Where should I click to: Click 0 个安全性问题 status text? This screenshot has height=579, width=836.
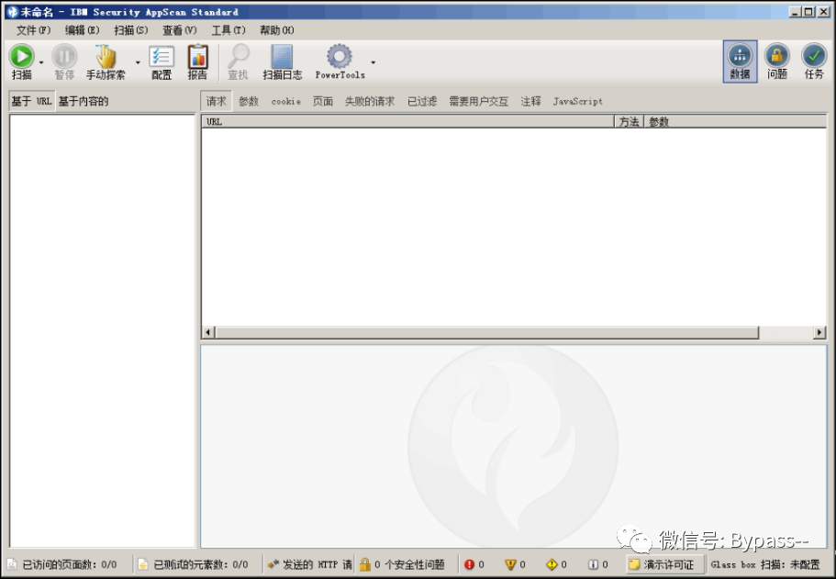click(409, 564)
